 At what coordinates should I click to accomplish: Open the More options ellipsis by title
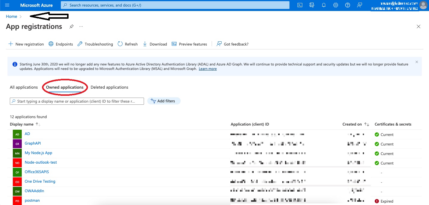pos(81,26)
